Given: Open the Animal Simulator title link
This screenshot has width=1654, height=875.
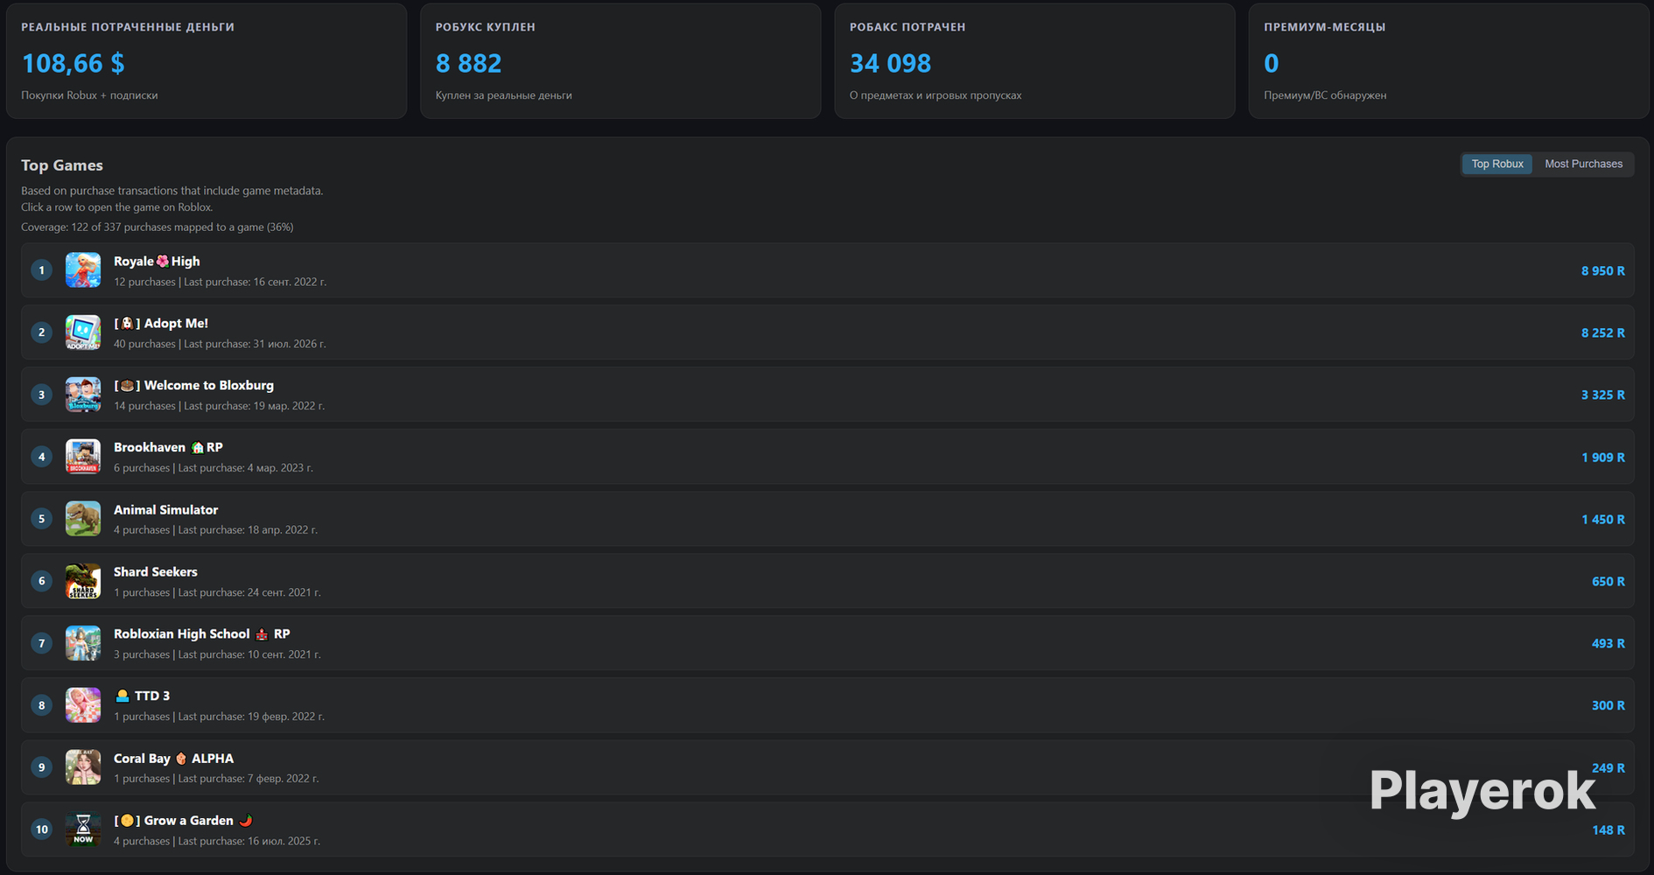Looking at the screenshot, I should [165, 509].
